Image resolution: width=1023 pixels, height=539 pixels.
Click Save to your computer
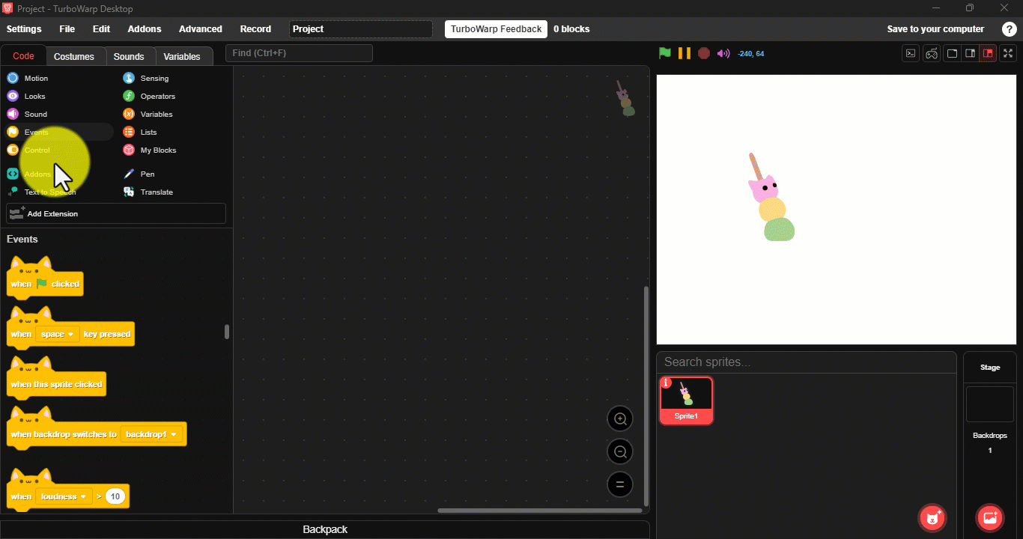(x=935, y=29)
